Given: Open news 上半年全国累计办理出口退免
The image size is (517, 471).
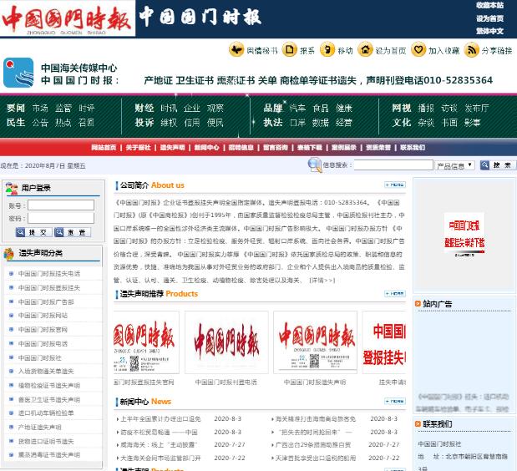Looking at the screenshot, I should [160, 419].
